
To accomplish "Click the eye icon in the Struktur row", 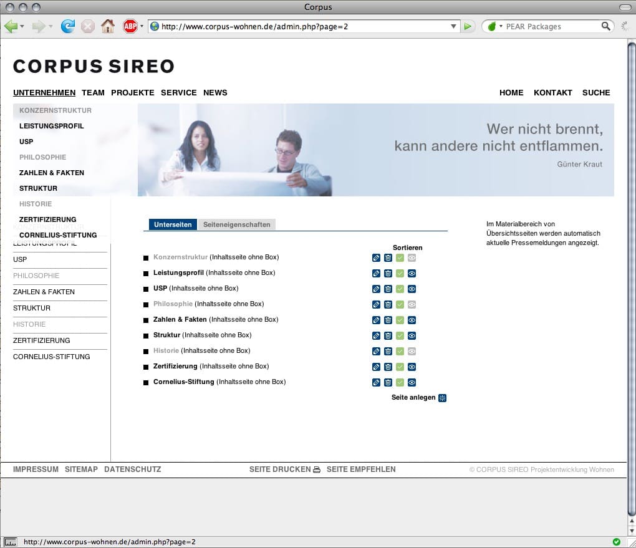I will click(412, 336).
